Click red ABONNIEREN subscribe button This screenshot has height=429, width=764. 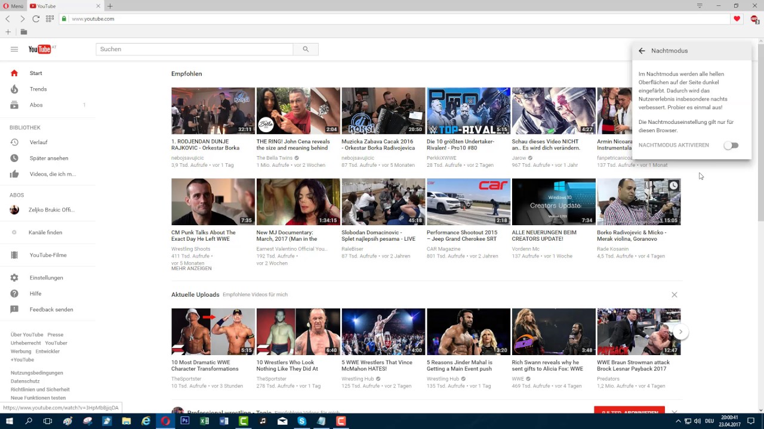pyautogui.click(x=629, y=411)
